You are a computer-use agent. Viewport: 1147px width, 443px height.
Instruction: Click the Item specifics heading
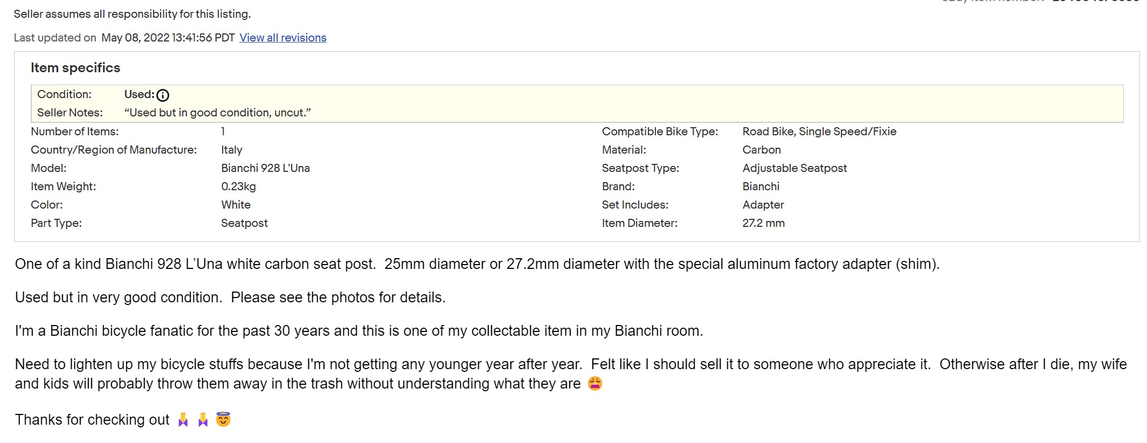75,68
